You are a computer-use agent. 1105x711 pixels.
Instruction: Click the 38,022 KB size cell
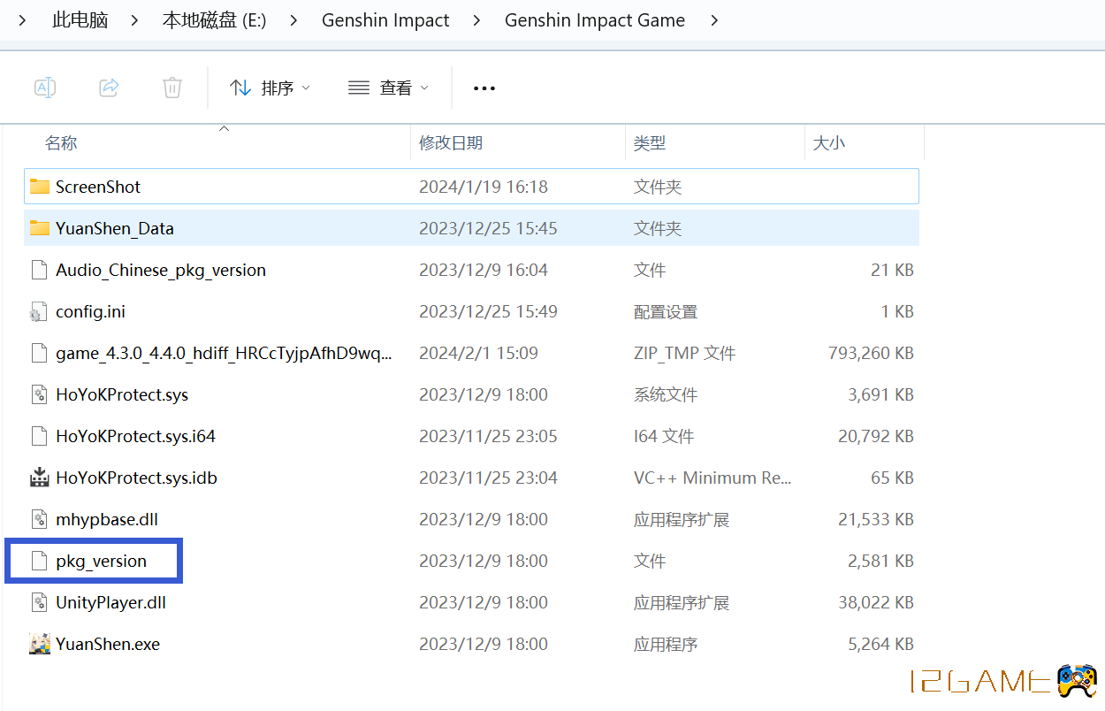pos(876,602)
